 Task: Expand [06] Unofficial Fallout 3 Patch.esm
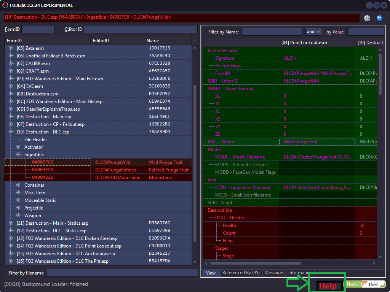click(x=11, y=56)
